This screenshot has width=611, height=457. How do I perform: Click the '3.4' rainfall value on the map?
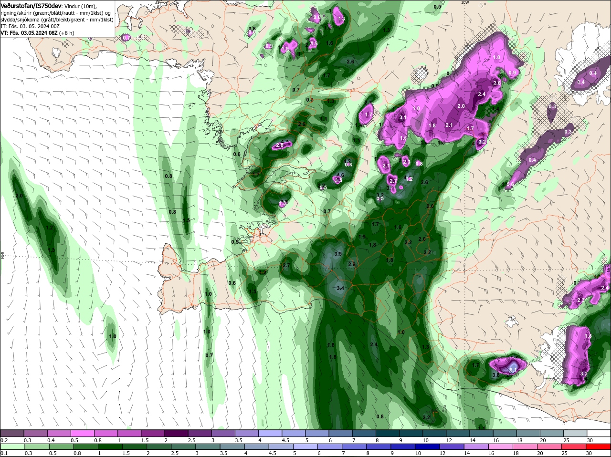(x=340, y=288)
